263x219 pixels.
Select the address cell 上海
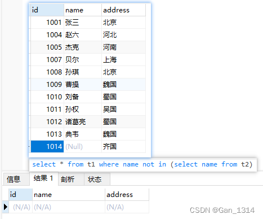pos(123,60)
